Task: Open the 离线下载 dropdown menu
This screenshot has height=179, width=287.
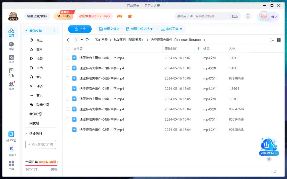Action: tap(171, 29)
